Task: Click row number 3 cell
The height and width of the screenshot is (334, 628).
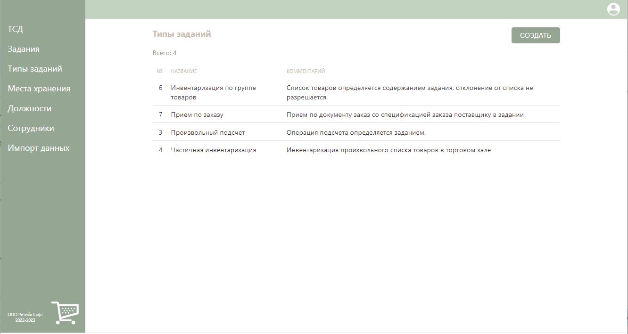Action: tap(160, 132)
